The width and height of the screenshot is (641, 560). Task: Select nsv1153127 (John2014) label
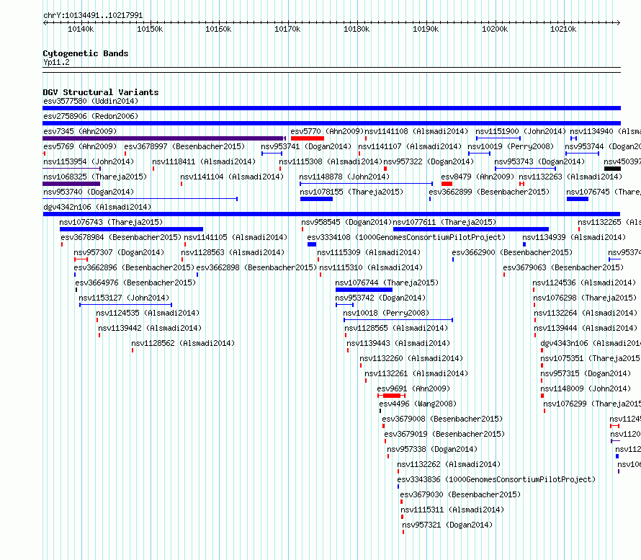tap(124, 298)
